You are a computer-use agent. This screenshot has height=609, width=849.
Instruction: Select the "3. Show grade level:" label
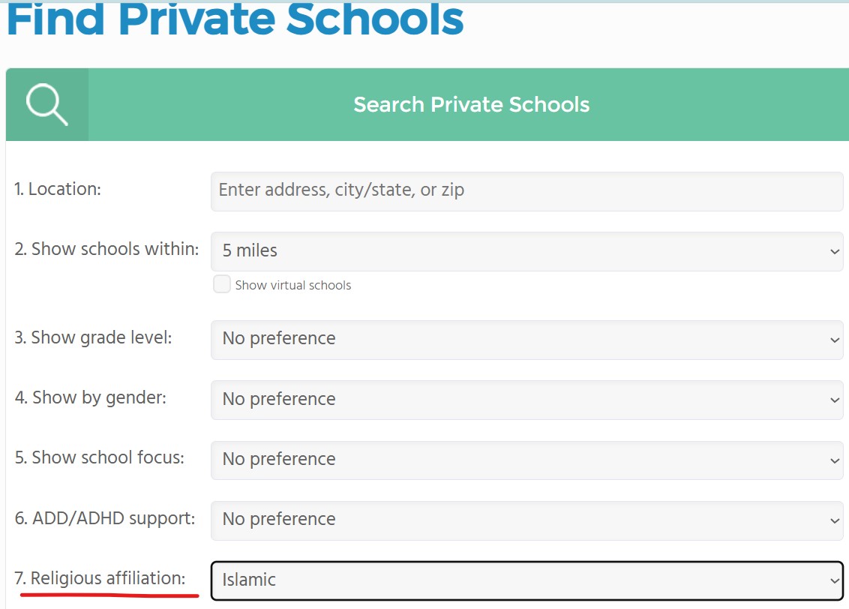94,338
